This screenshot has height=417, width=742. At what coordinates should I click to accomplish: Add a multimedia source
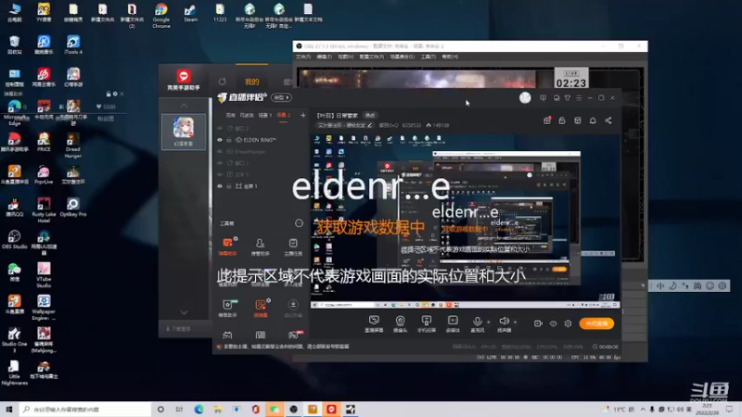click(453, 323)
